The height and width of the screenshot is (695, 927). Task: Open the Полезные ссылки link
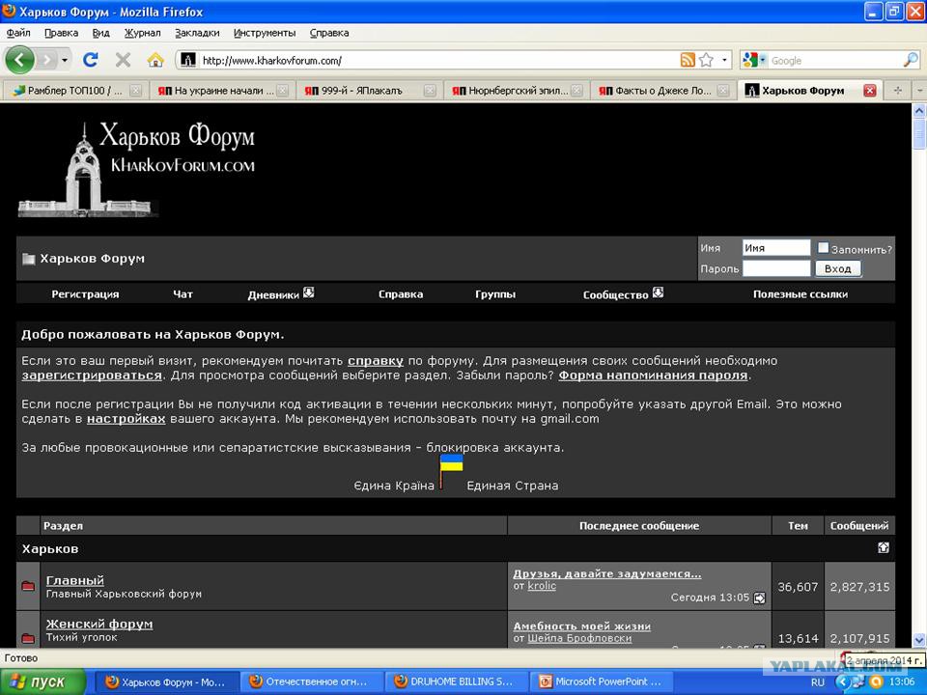pos(801,294)
